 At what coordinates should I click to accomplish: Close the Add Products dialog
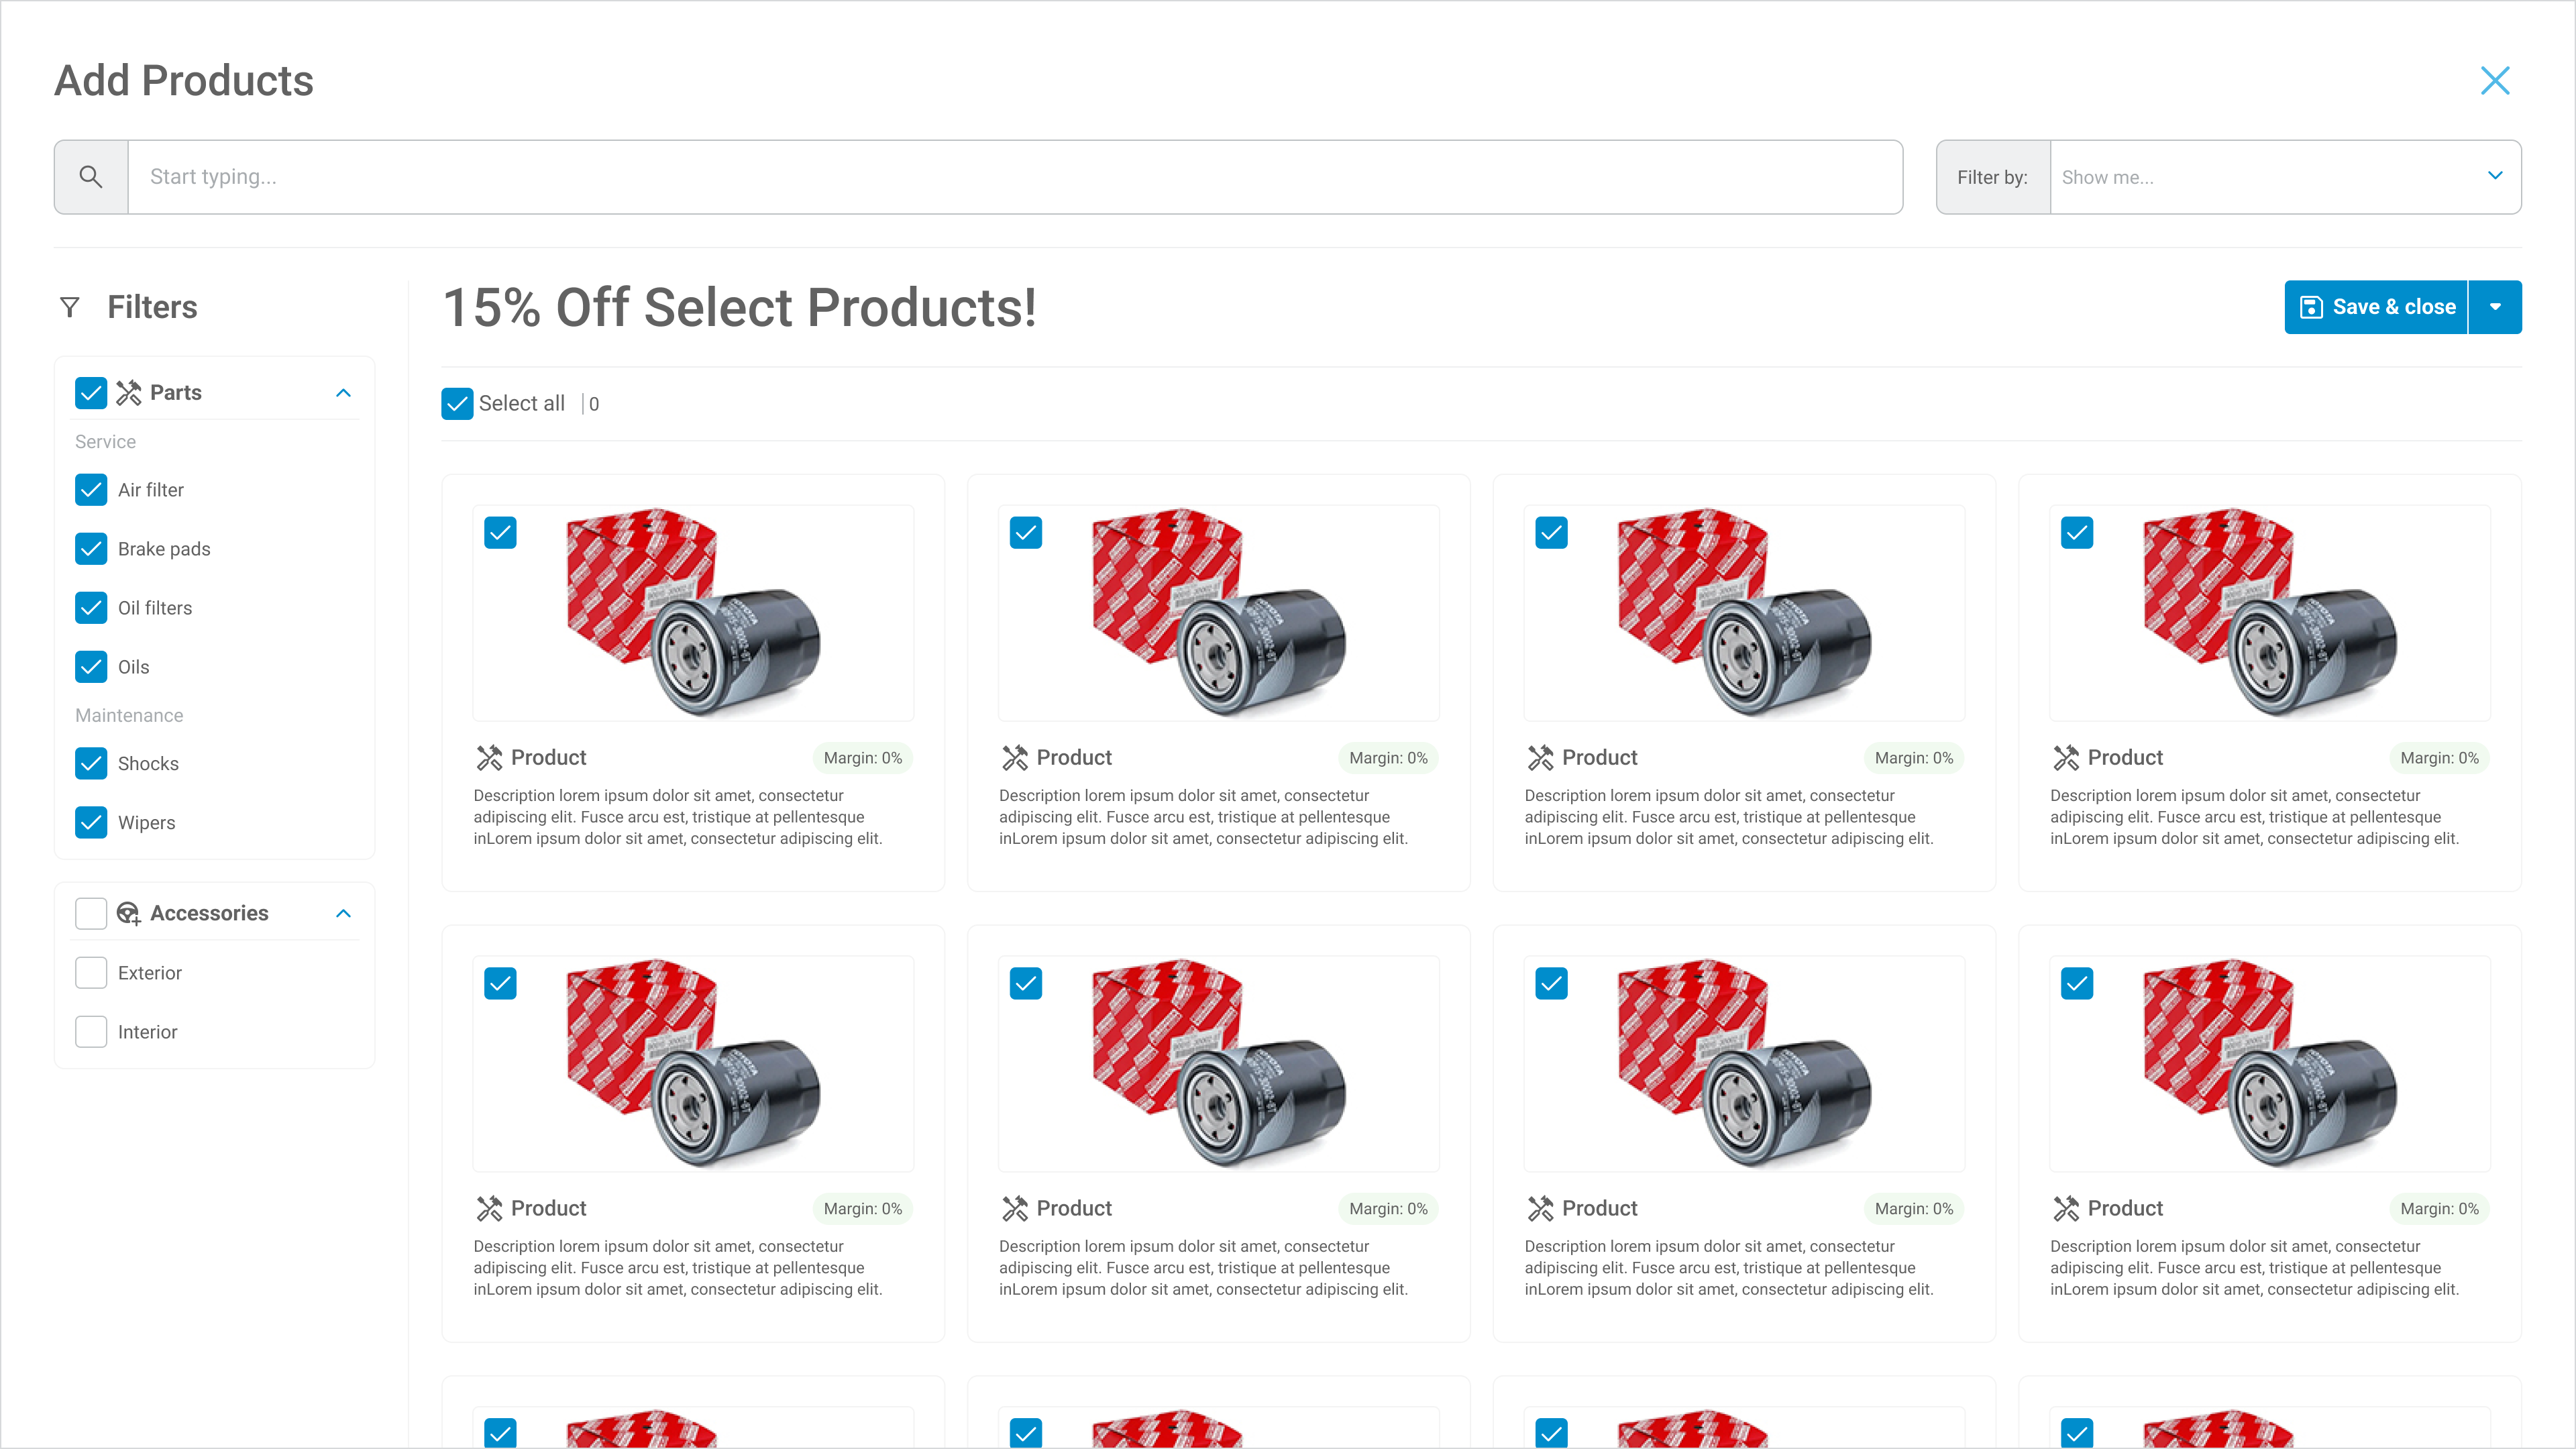tap(2495, 81)
